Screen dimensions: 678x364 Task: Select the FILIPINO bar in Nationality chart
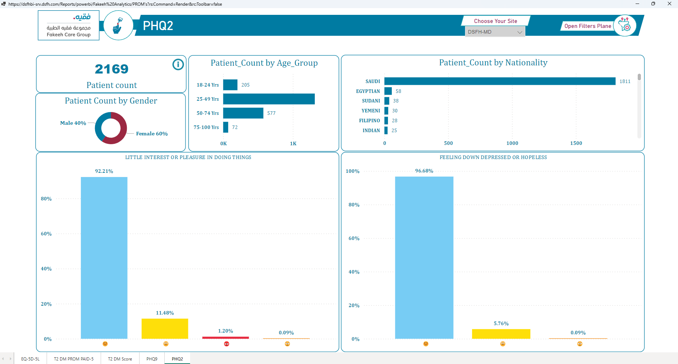click(386, 121)
